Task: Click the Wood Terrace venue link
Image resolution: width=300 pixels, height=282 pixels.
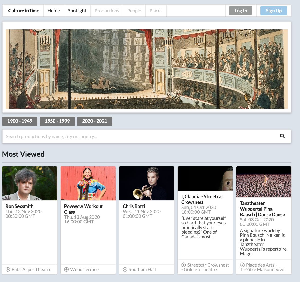Action: 84,270
